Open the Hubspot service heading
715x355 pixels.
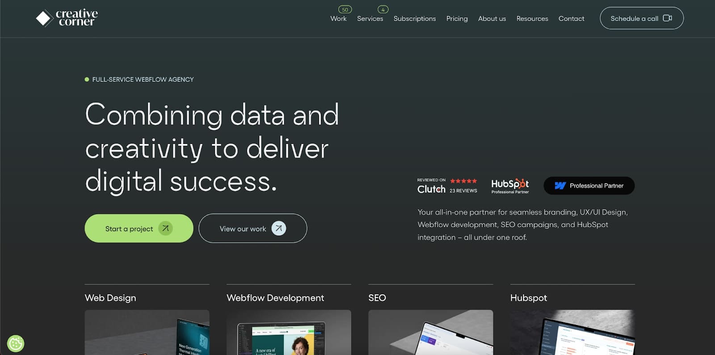(529, 298)
